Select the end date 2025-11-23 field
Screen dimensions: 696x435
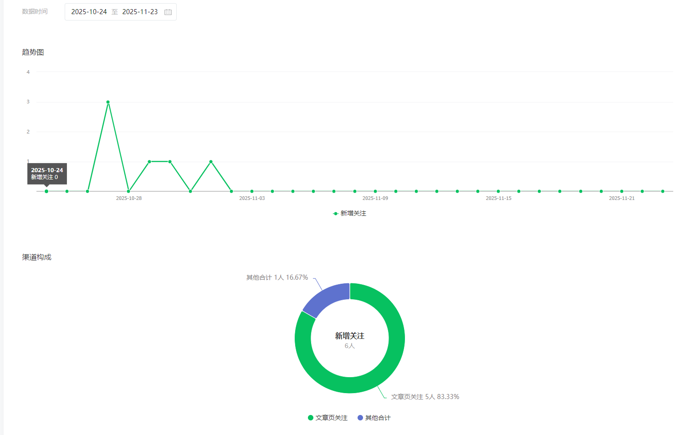point(140,12)
